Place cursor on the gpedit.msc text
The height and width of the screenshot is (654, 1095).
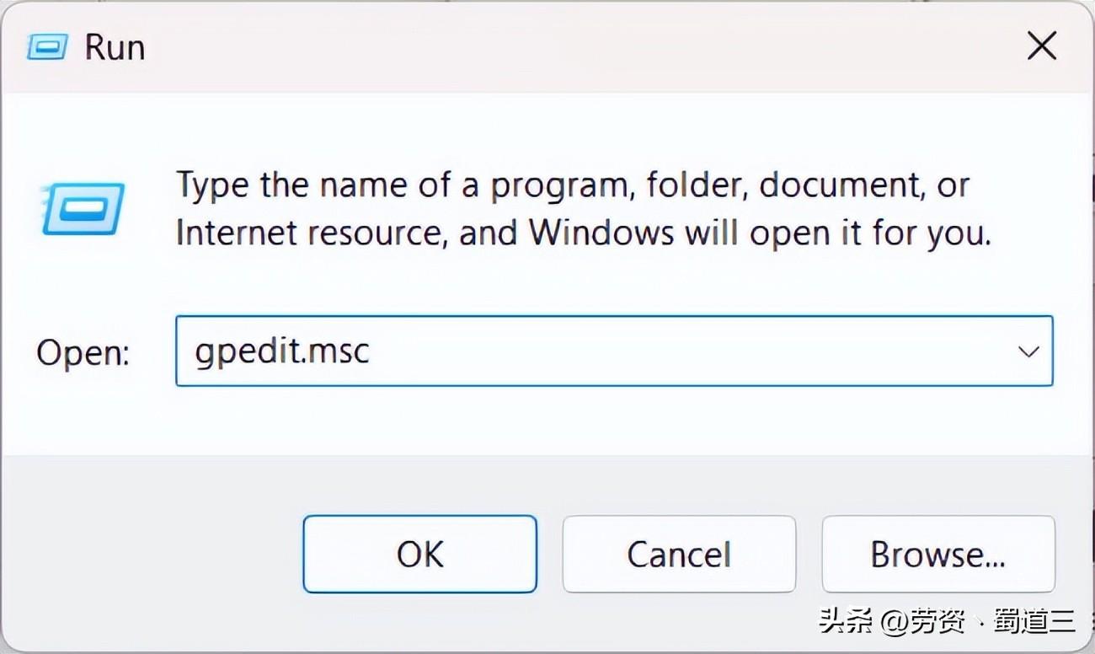tap(282, 351)
